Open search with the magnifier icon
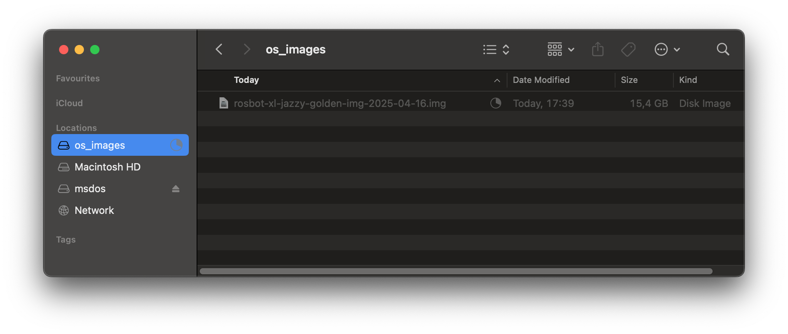 723,49
